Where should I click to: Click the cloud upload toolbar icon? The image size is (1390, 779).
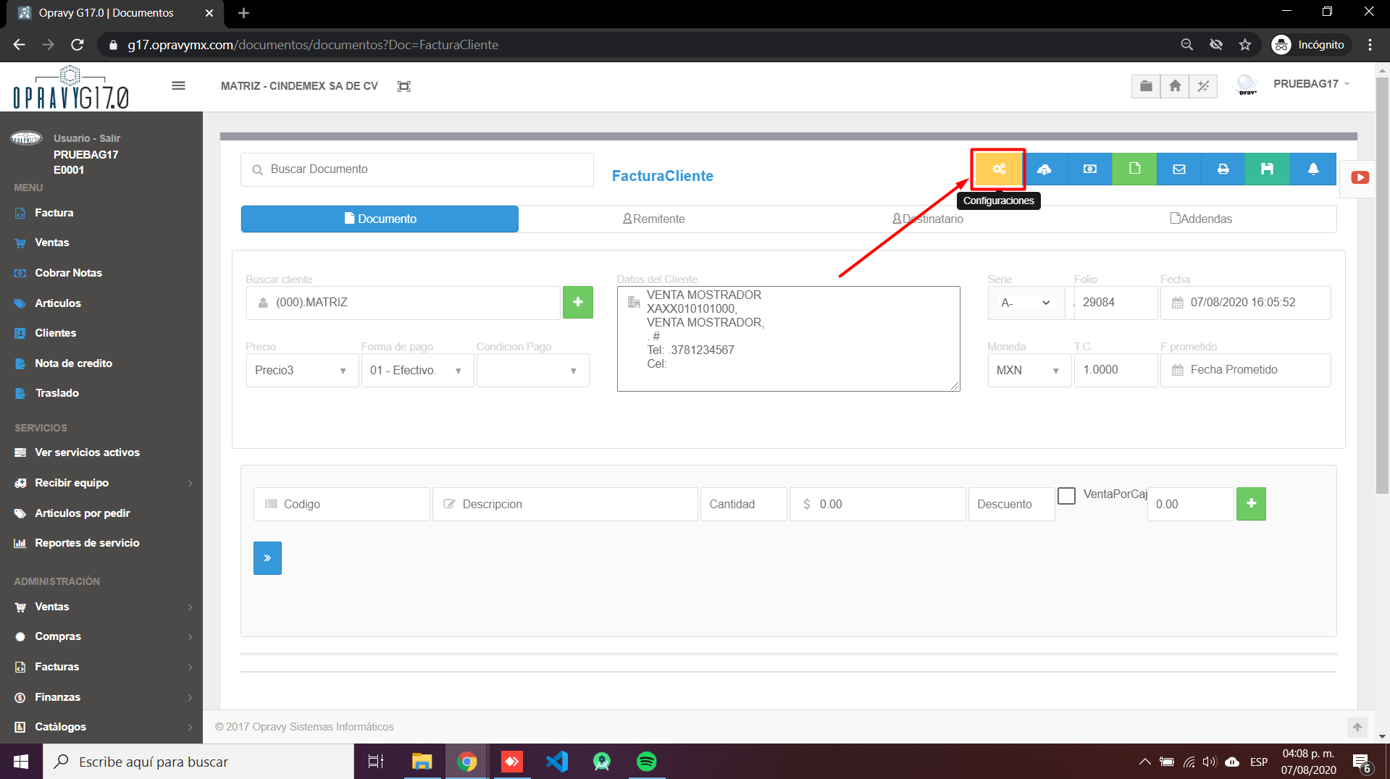1044,169
